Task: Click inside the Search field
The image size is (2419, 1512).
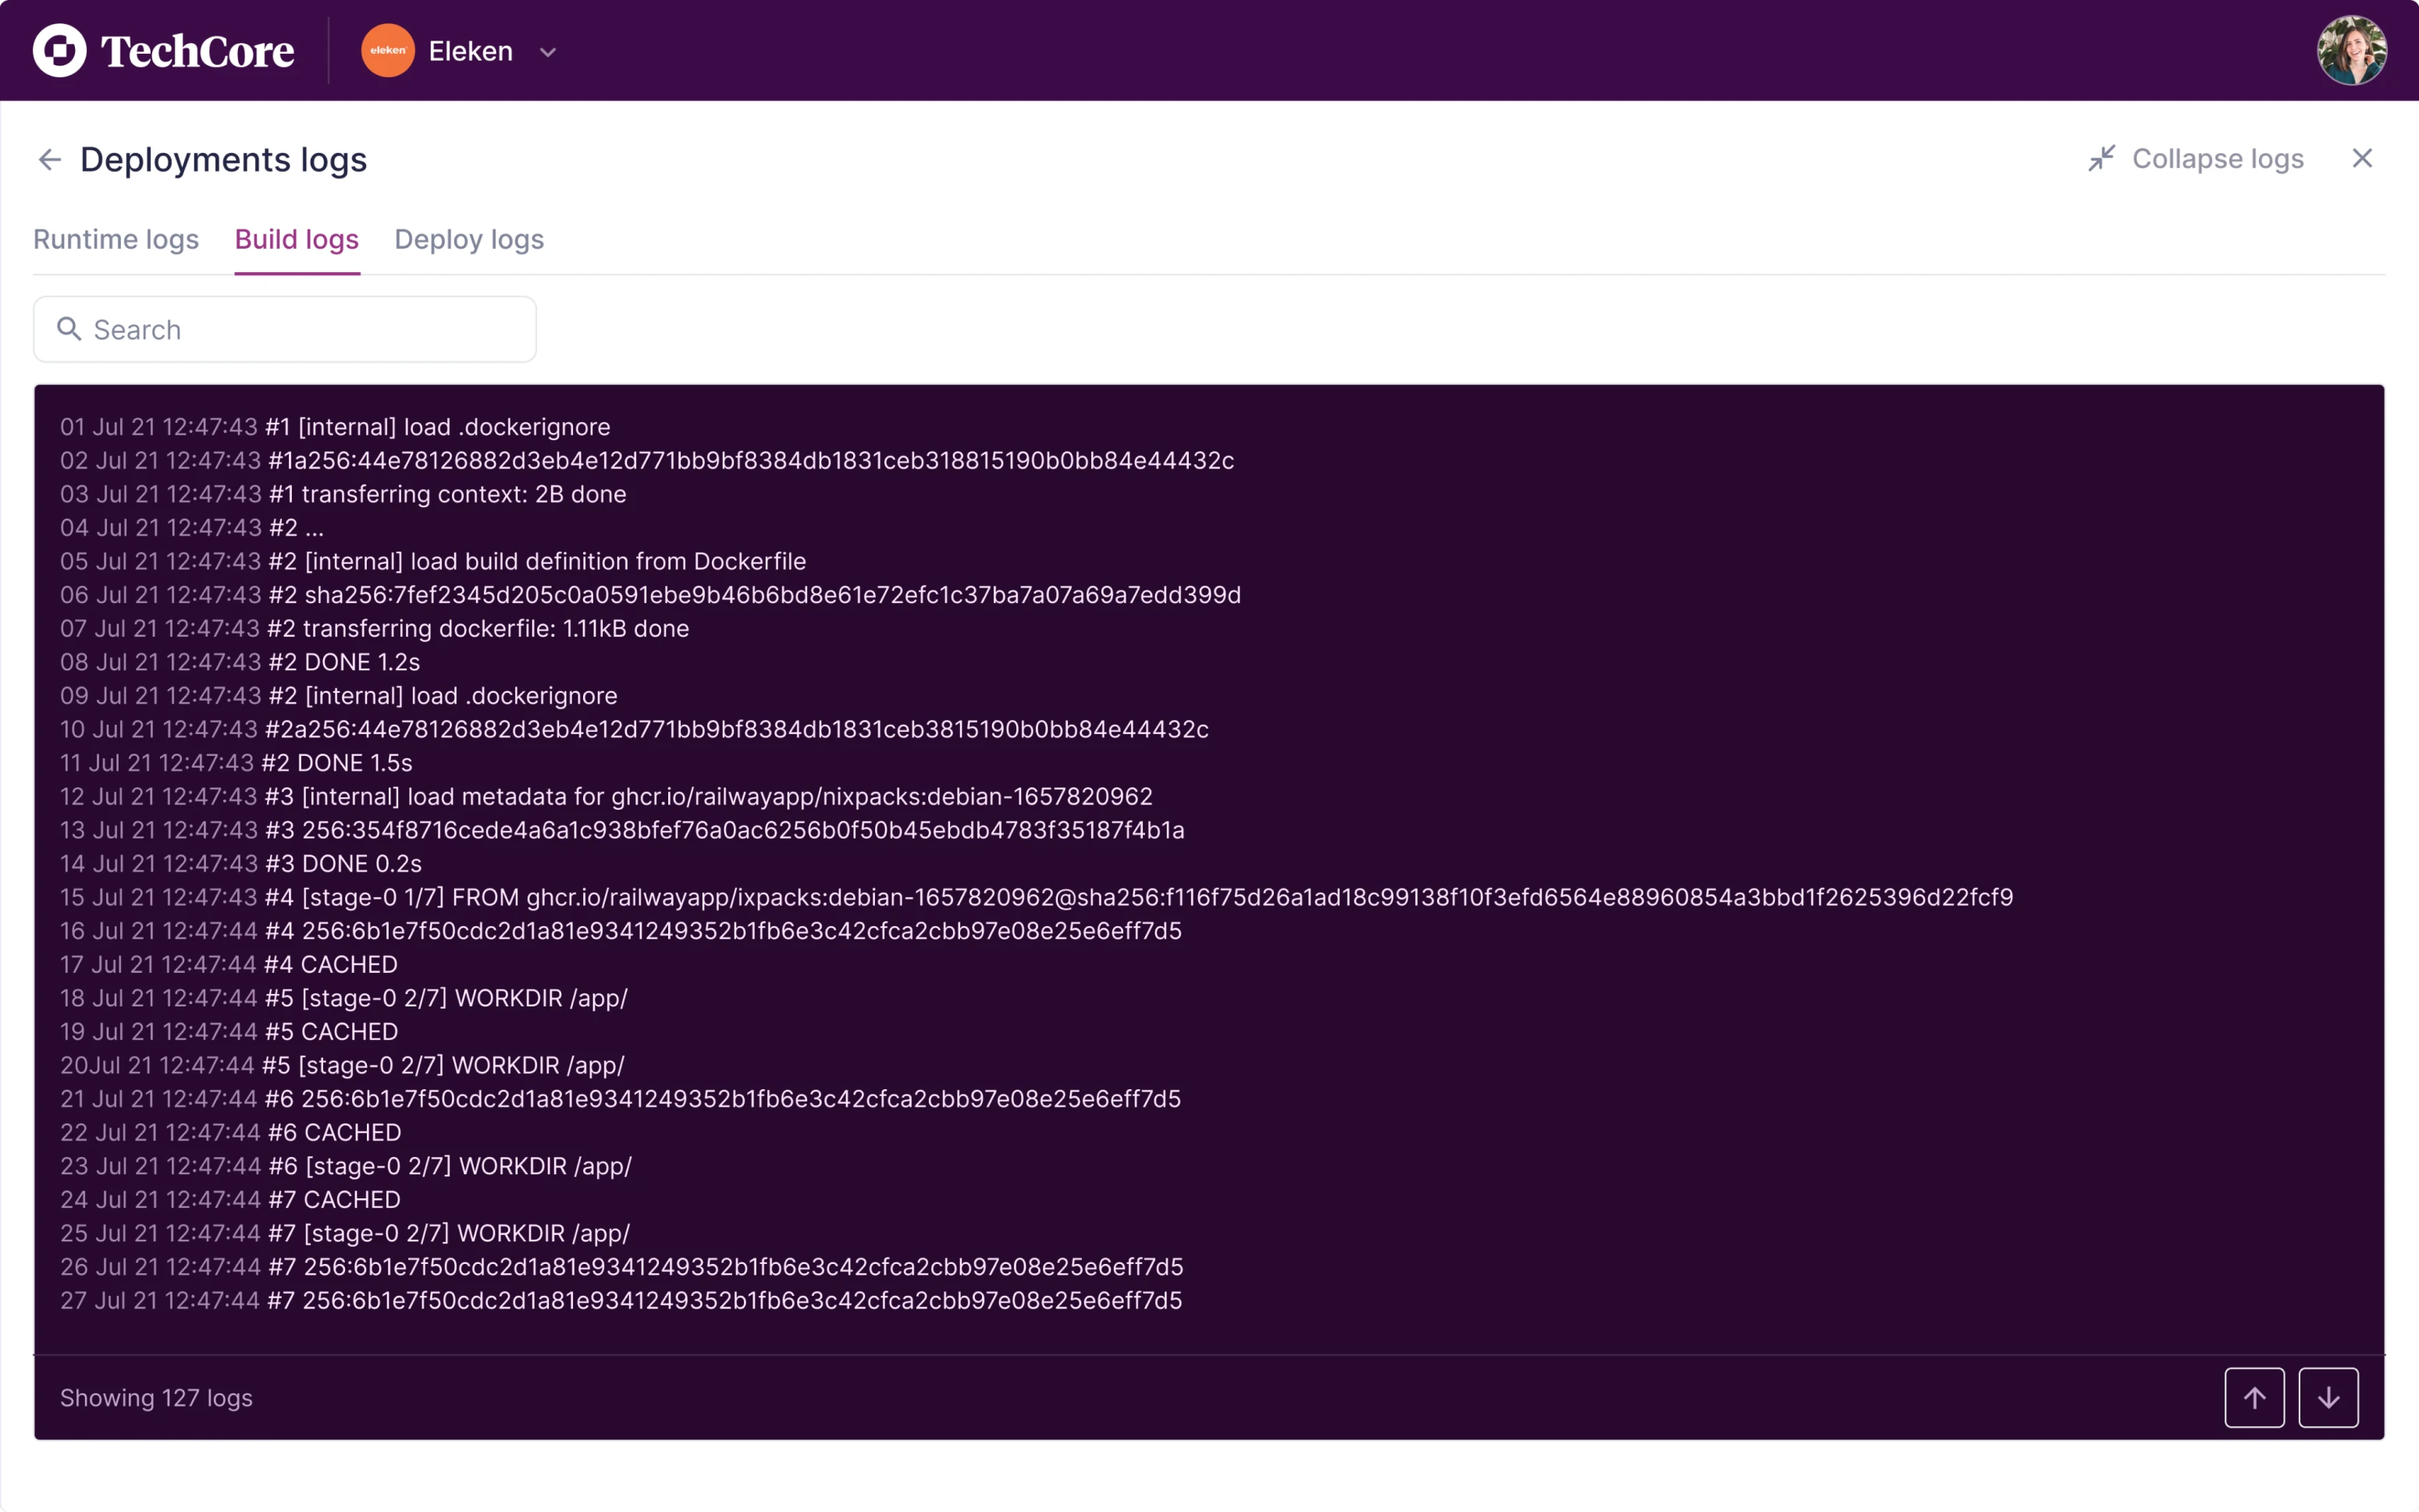Action: (x=284, y=328)
